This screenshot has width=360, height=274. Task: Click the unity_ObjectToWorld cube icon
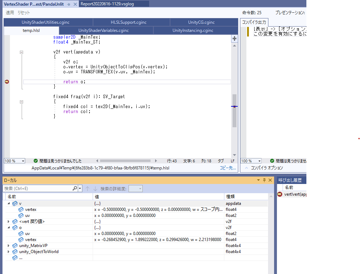tap(15, 252)
